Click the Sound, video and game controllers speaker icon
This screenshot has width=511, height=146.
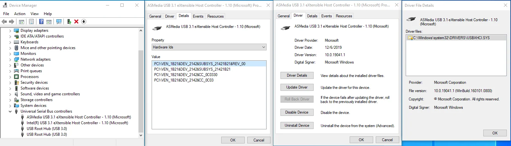[x=17, y=94]
